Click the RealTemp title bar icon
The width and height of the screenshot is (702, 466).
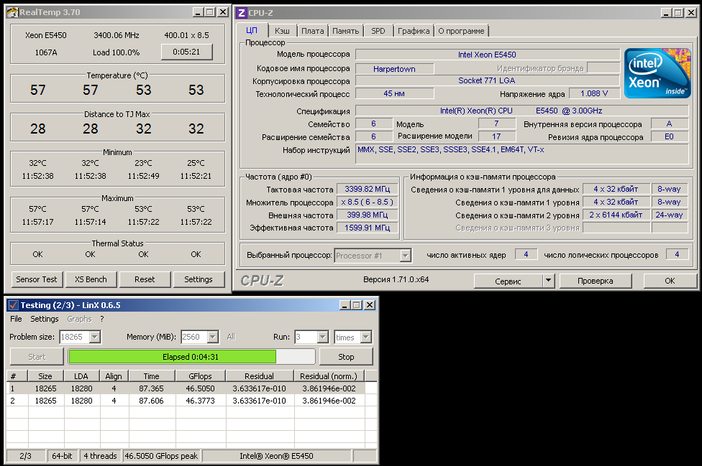click(x=12, y=12)
